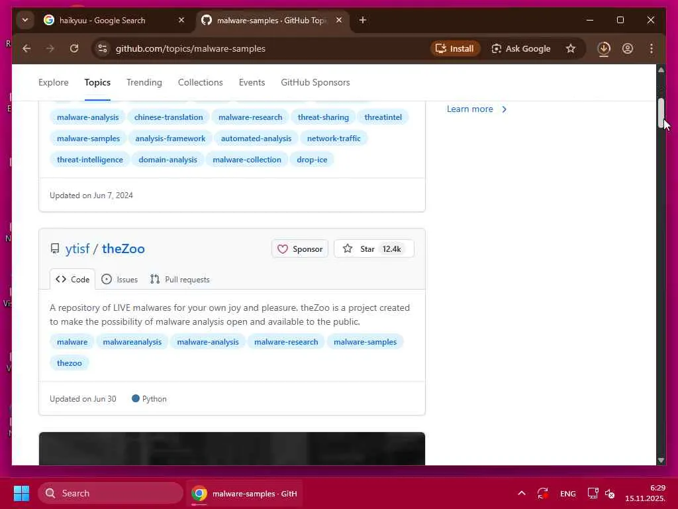The width and height of the screenshot is (678, 509).
Task: Open the threat-intelligence topic tag
Action: tap(89, 160)
